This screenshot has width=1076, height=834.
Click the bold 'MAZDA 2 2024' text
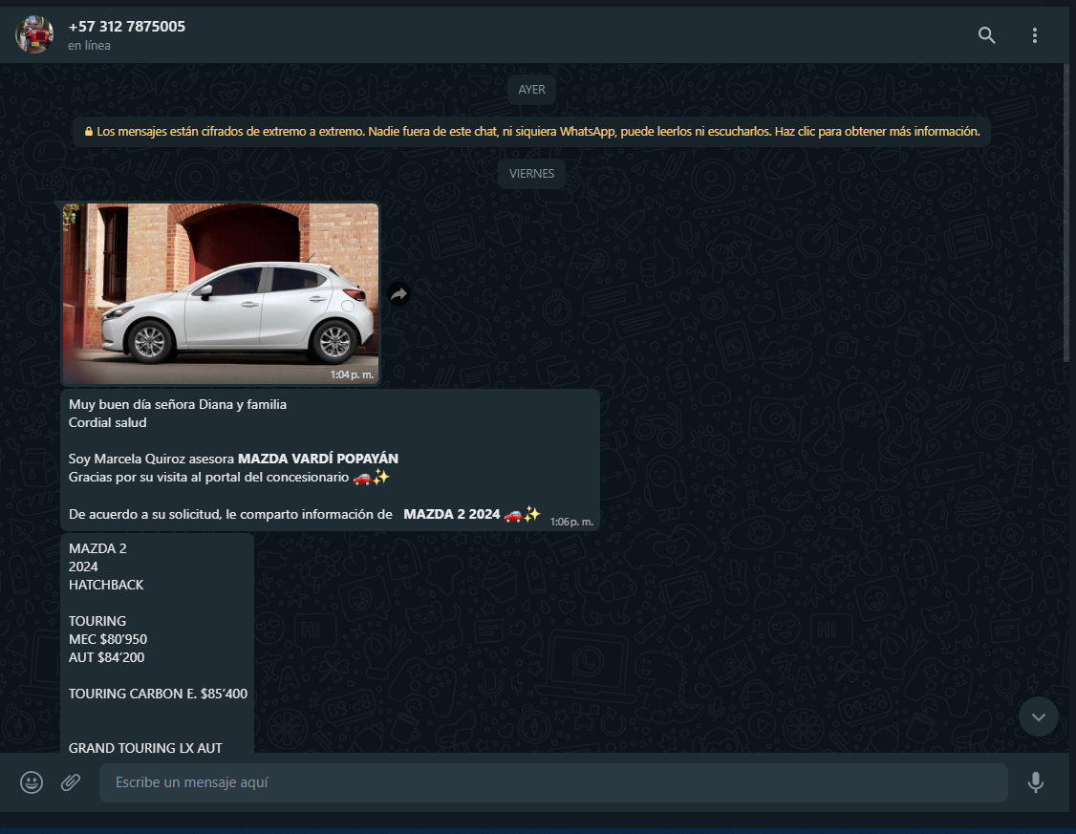click(452, 514)
